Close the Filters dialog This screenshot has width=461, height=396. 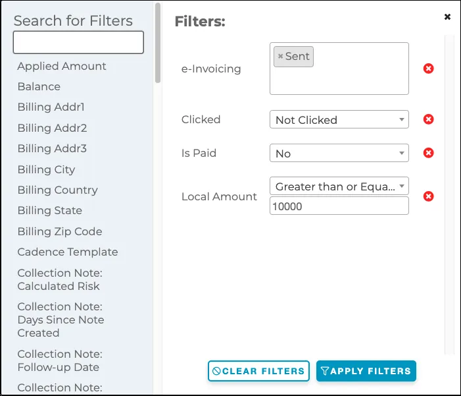coord(447,16)
